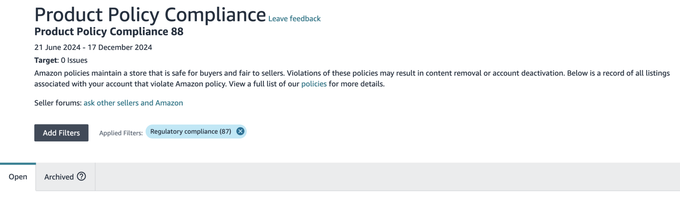Click the question mark help icon beside Archived

pos(81,176)
